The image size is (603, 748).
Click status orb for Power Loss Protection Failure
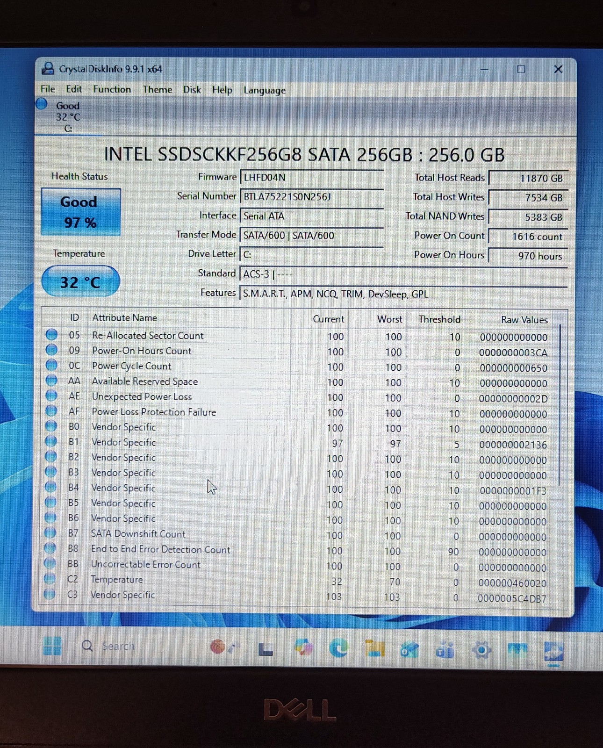[x=51, y=411]
